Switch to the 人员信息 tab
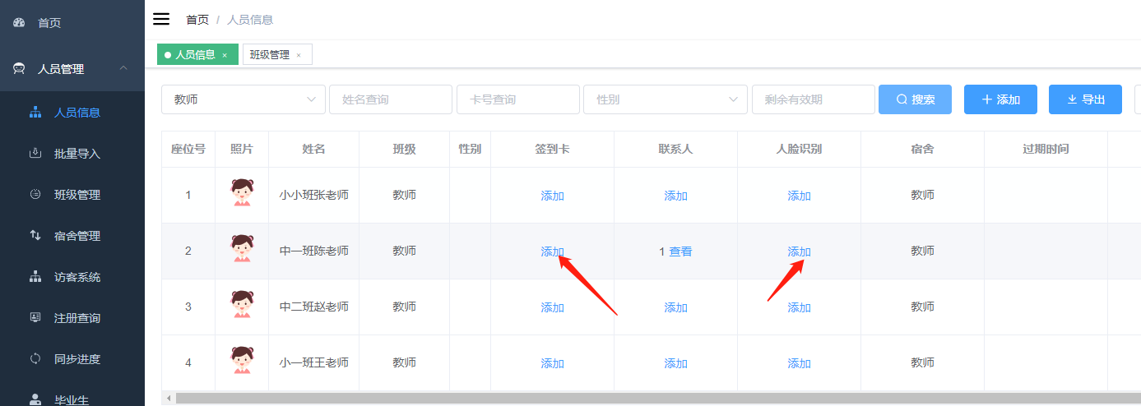 point(197,54)
